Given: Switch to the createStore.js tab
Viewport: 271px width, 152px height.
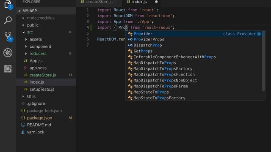Looking at the screenshot, I should pos(99,2).
